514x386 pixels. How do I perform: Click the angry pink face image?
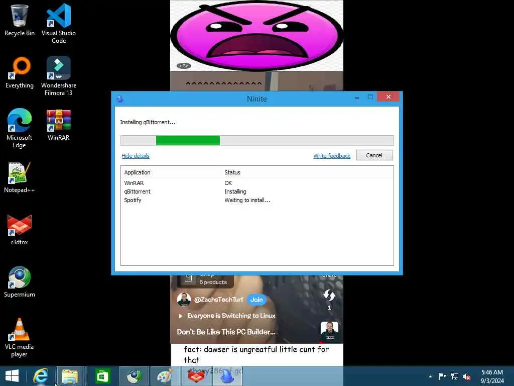coord(256,36)
